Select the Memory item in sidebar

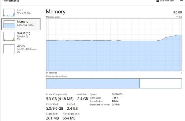pyautogui.click(x=21, y=24)
